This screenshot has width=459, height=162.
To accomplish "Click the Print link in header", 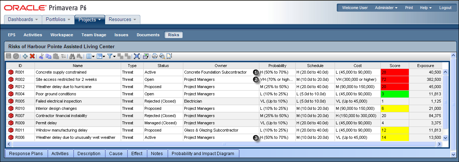I will click(x=409, y=8).
